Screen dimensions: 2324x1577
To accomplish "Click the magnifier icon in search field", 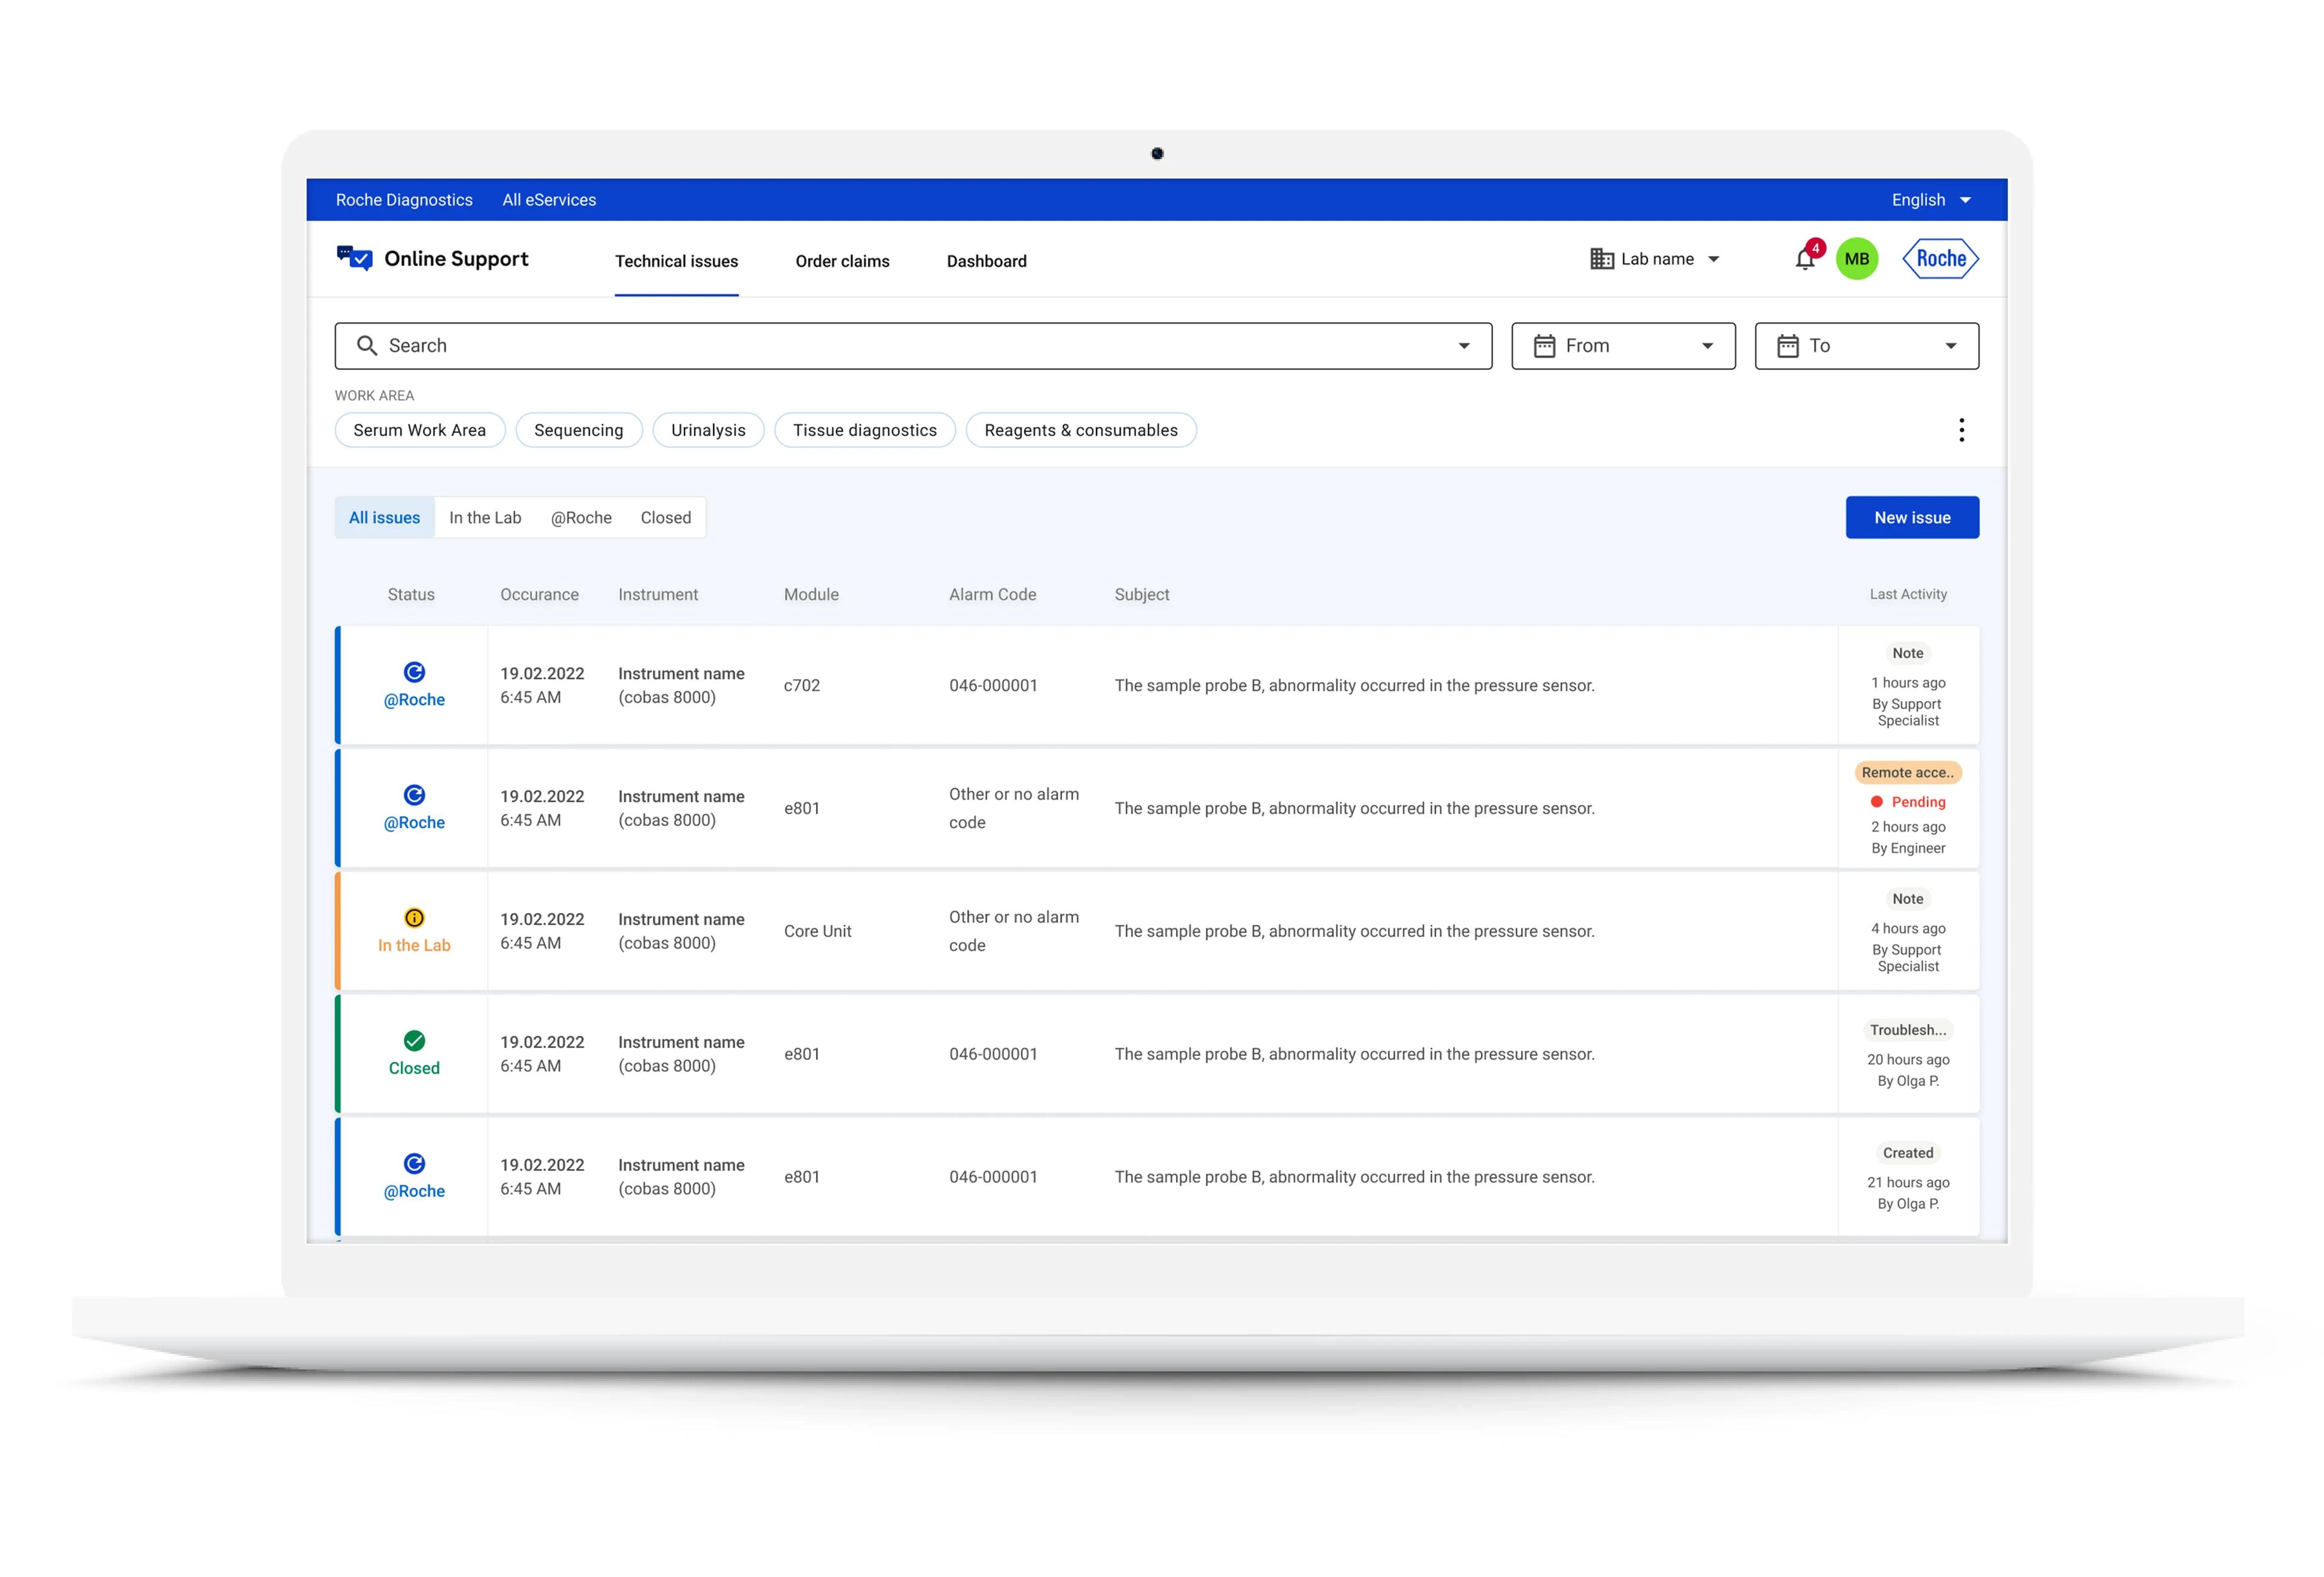I will point(367,346).
